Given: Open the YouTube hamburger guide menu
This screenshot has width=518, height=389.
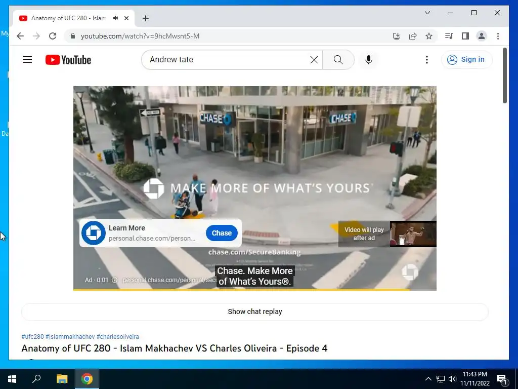Looking at the screenshot, I should coord(27,60).
